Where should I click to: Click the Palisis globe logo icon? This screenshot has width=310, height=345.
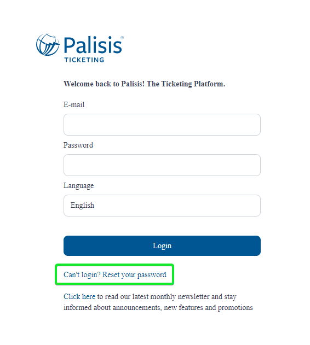pyautogui.click(x=48, y=45)
